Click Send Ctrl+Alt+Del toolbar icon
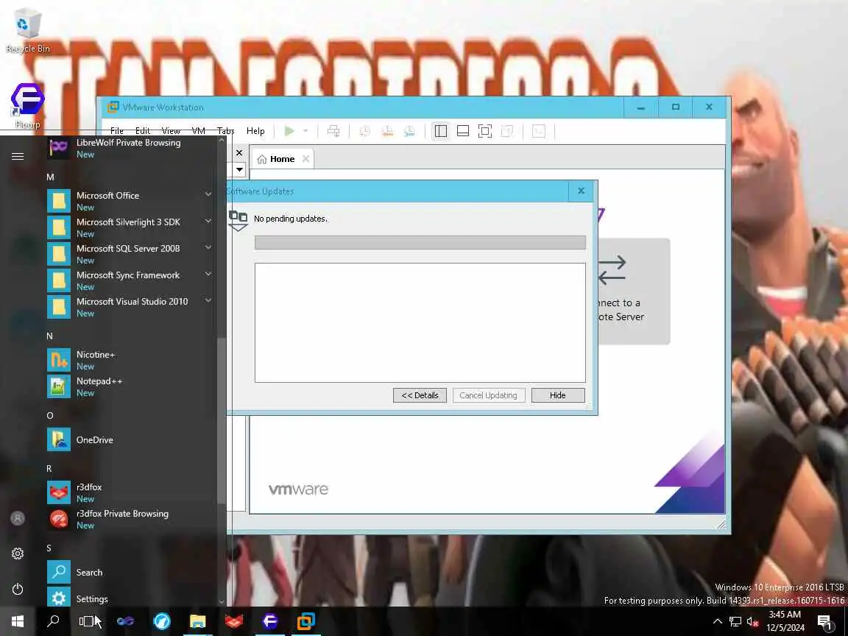The image size is (848, 636). click(x=333, y=131)
